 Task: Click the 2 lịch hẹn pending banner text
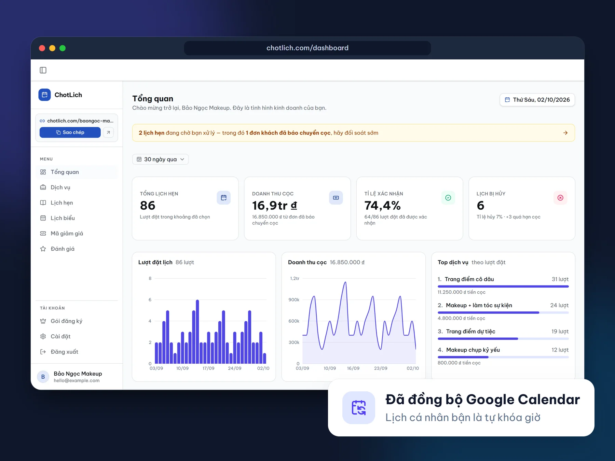click(258, 133)
